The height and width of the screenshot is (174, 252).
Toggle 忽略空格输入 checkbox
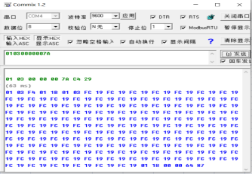point(70,42)
